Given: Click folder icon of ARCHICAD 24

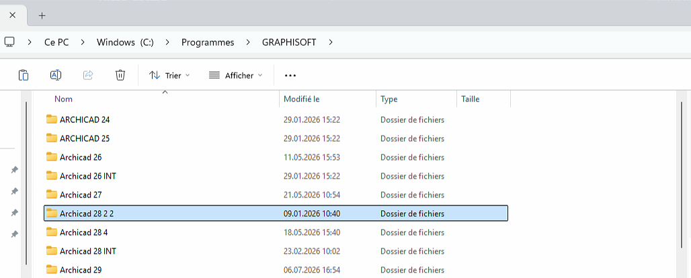Looking at the screenshot, I should click(x=52, y=120).
